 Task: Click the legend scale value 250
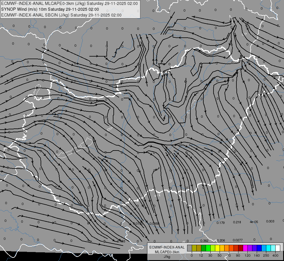tap(266, 255)
